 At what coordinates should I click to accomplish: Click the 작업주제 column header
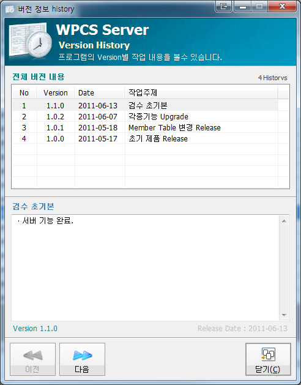click(x=201, y=92)
